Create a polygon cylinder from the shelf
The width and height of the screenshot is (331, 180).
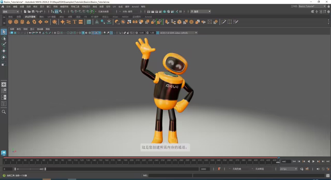coord(22,22)
